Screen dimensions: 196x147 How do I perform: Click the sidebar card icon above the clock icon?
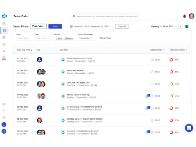tap(4, 104)
